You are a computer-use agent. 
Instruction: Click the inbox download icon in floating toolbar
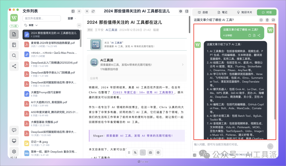pyautogui.click(x=150, y=153)
